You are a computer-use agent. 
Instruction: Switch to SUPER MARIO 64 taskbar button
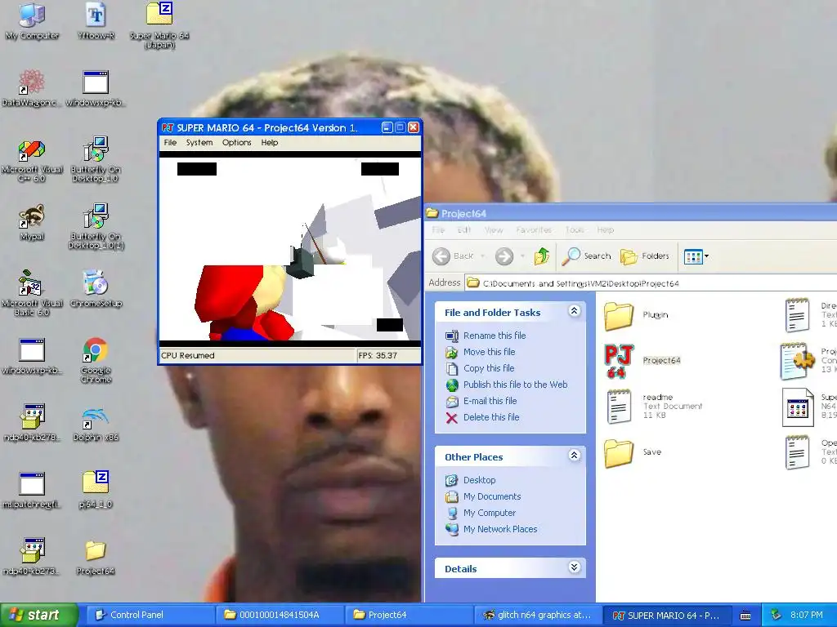pos(666,615)
